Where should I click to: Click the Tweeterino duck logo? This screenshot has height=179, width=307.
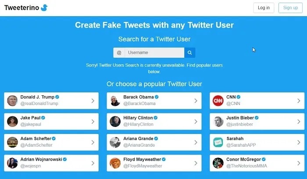(44, 7)
